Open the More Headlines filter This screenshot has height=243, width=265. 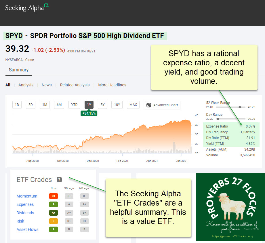coord(112,85)
